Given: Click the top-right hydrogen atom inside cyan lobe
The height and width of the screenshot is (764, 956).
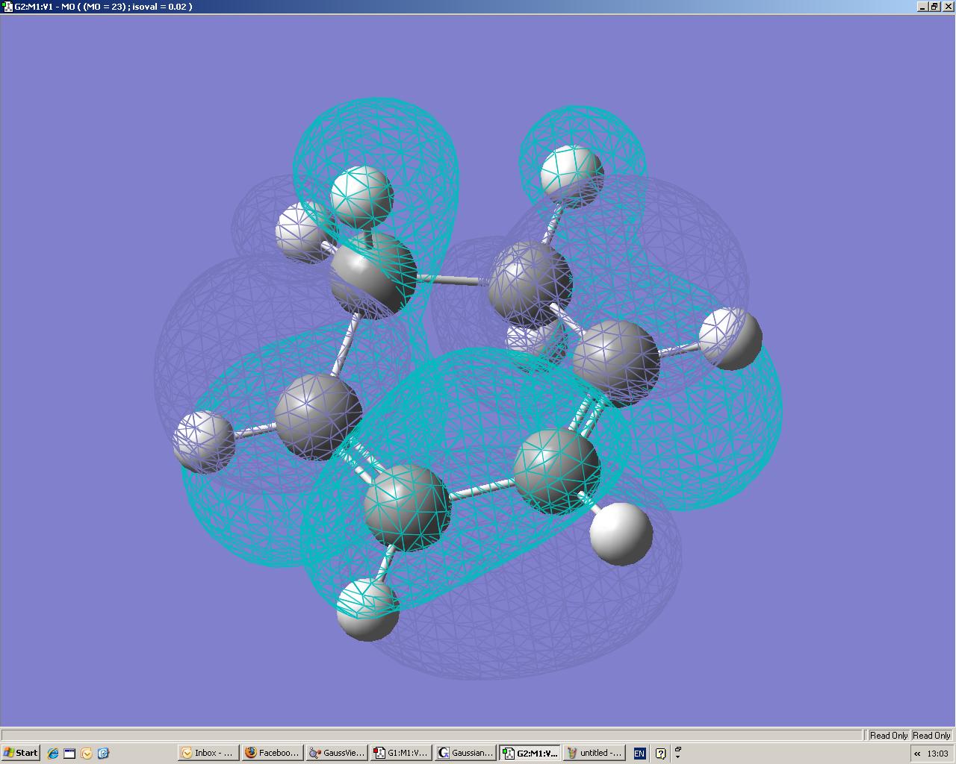Looking at the screenshot, I should click(571, 177).
